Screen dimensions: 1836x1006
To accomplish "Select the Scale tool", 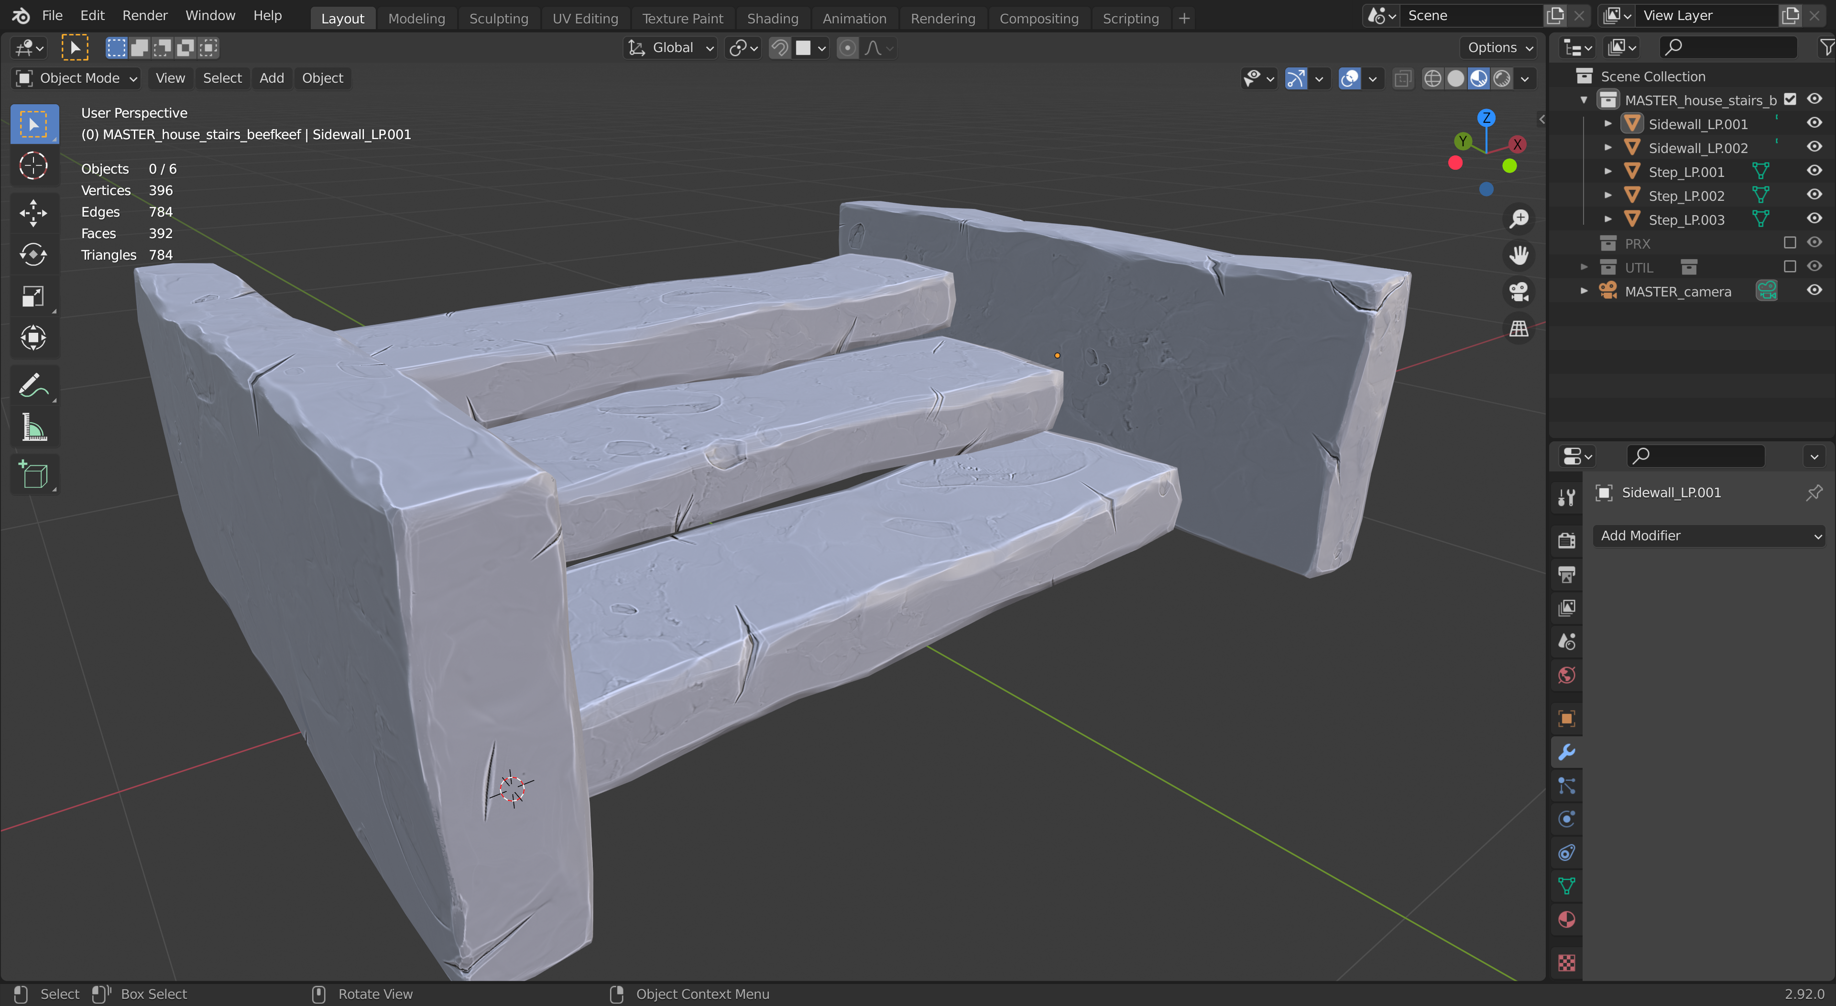I will click(x=33, y=296).
